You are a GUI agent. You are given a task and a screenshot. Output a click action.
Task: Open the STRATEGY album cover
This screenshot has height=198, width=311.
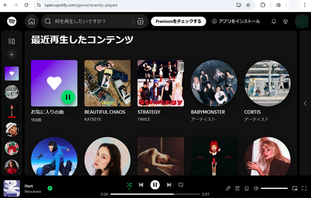161,83
